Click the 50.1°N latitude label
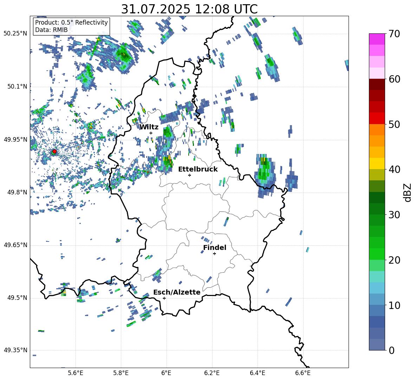Image resolution: width=416 pixels, height=380 pixels. pos(17,86)
